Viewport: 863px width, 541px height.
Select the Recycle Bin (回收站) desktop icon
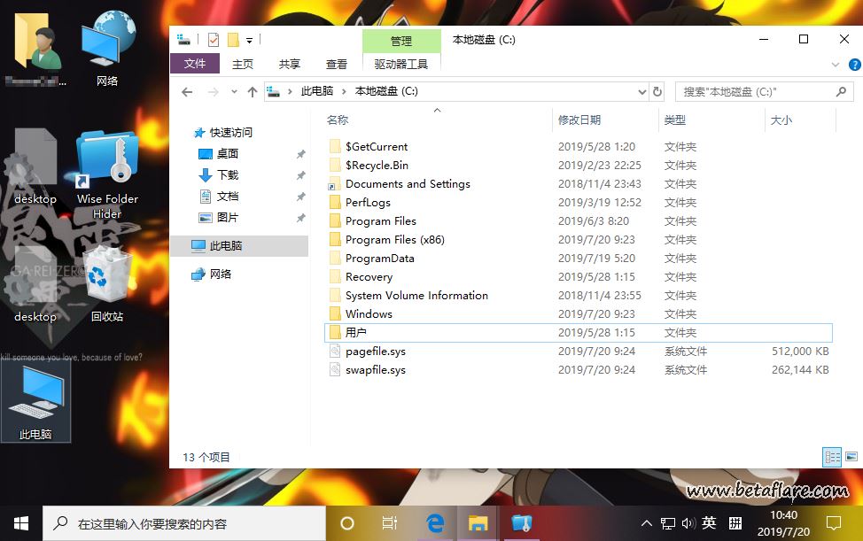[107, 285]
